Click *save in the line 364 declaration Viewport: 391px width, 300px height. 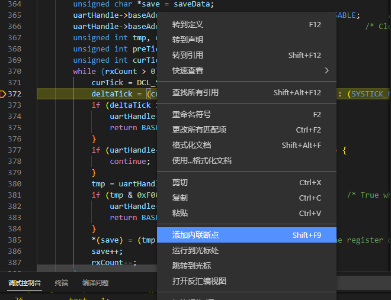pos(148,4)
